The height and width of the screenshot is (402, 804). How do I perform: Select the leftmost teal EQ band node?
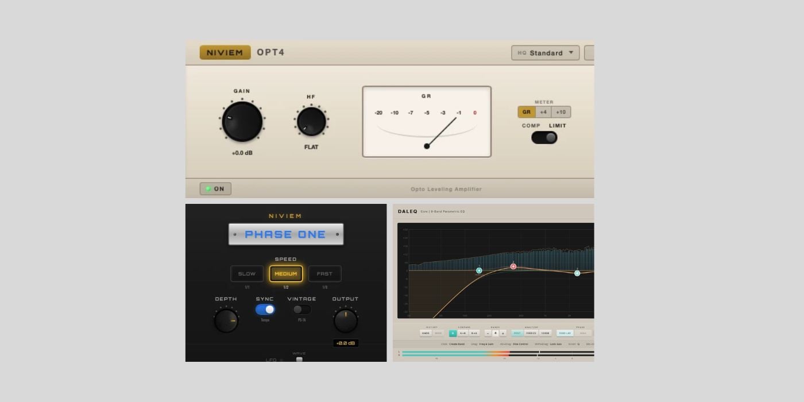pos(479,270)
